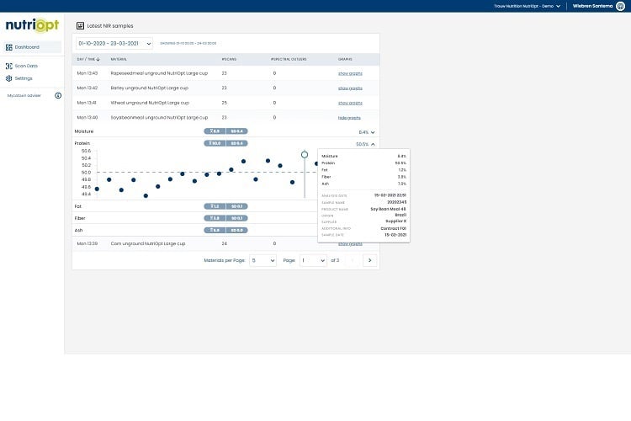Show graphs for Rapeseedmeal unground row
The image size is (631, 421).
[x=350, y=73]
